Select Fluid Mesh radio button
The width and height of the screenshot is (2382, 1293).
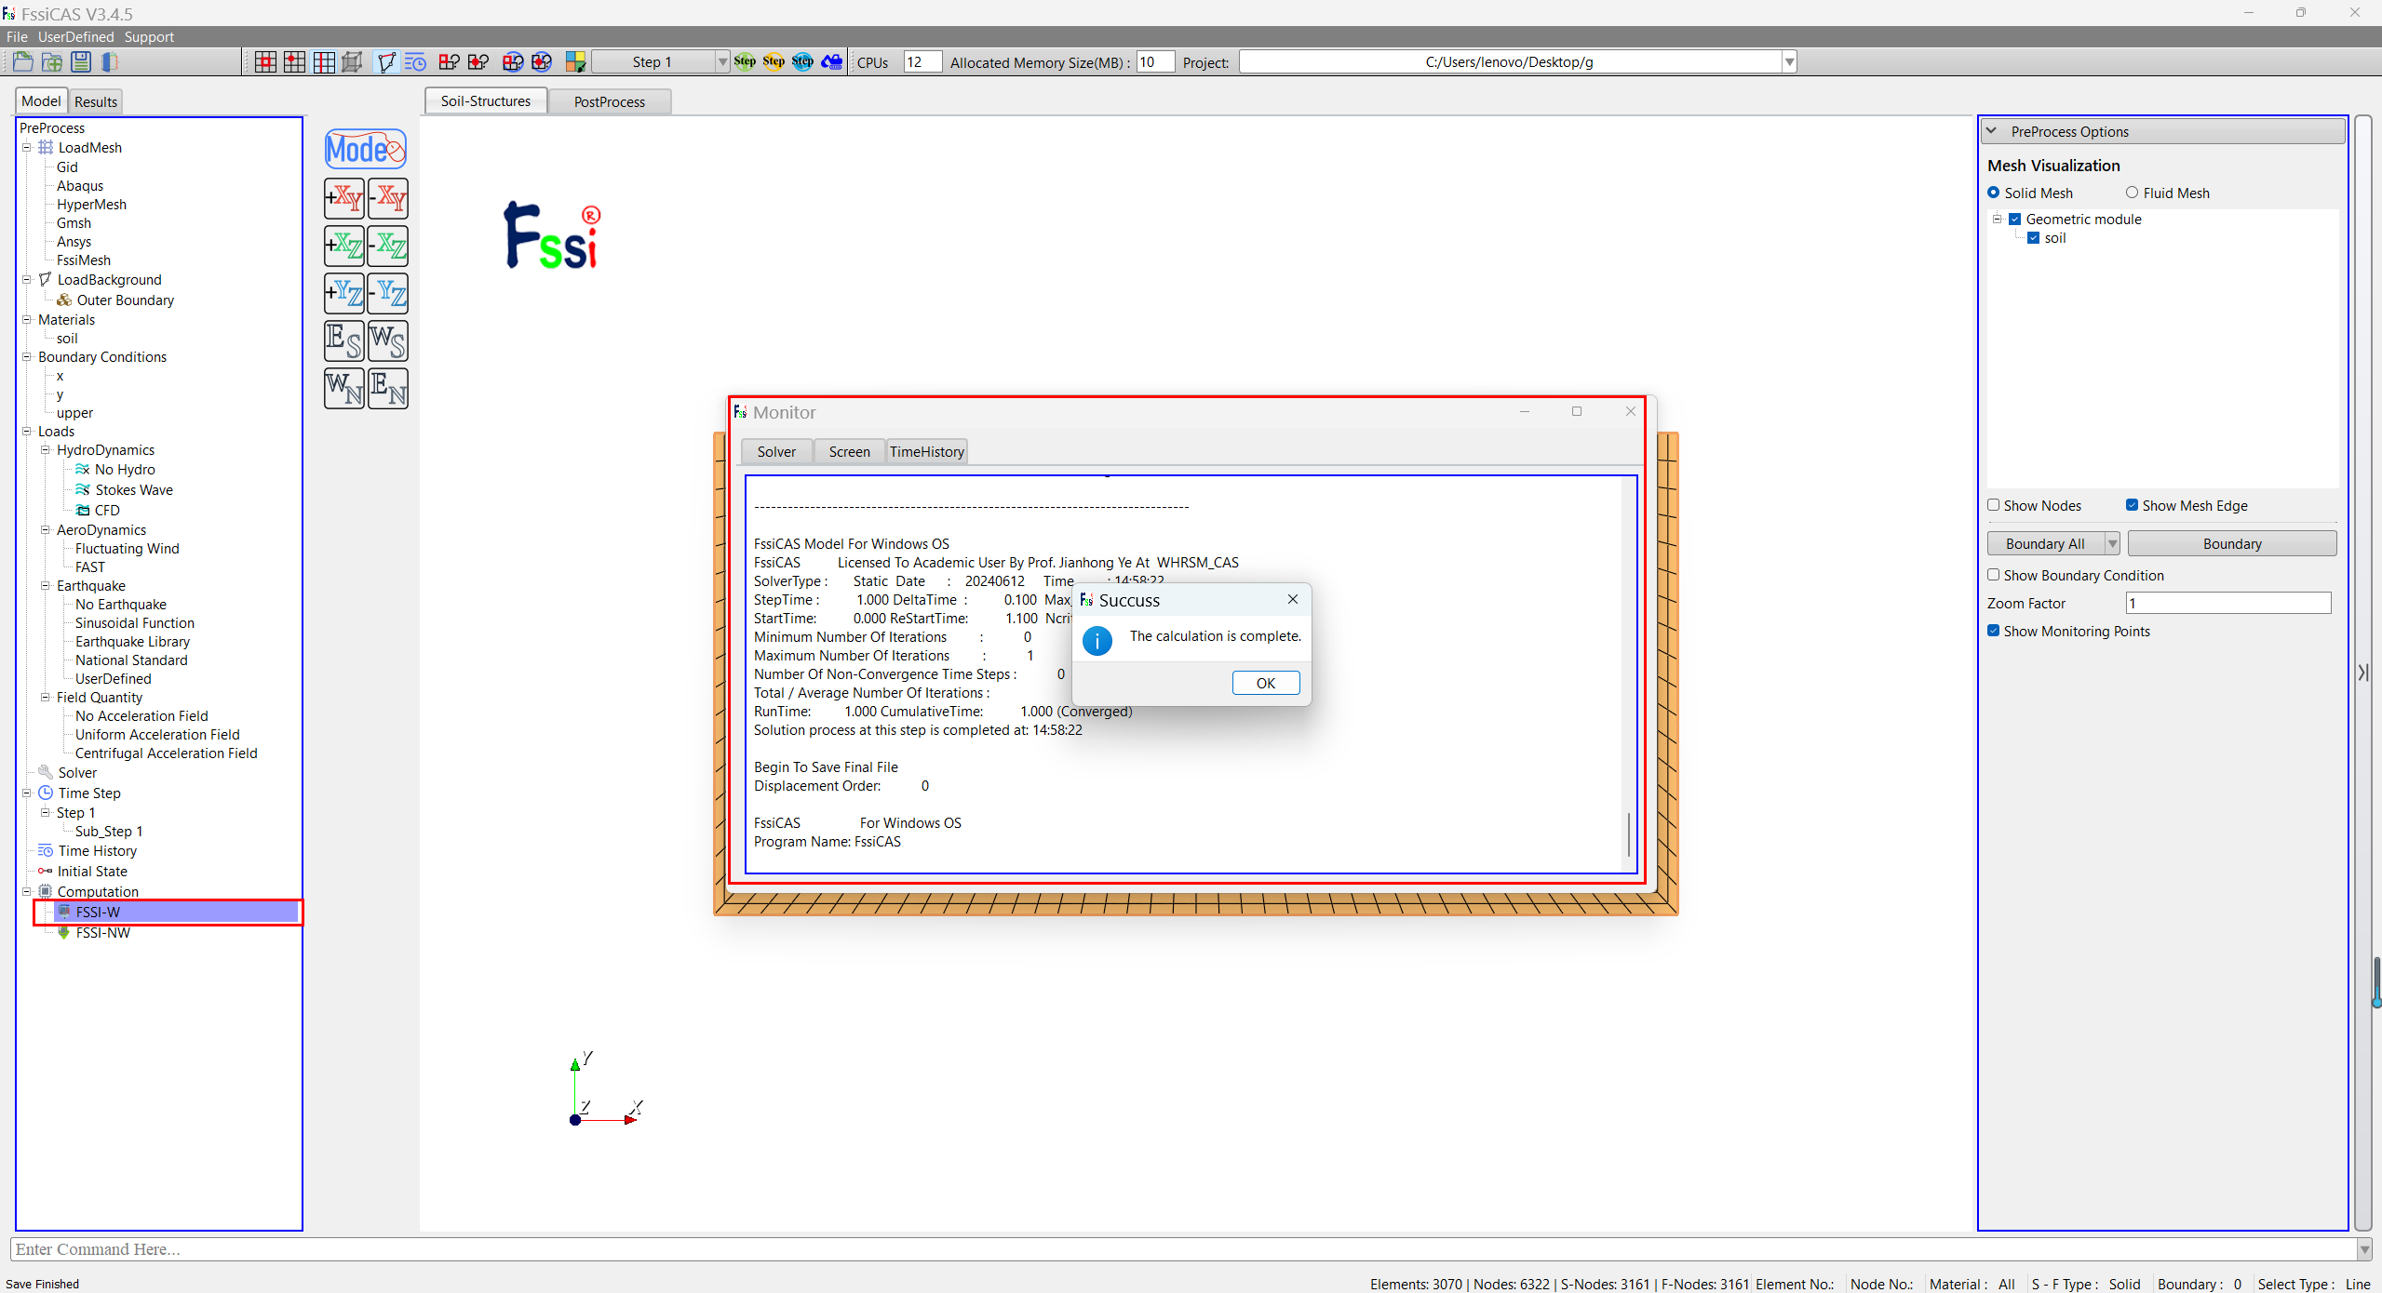click(2132, 193)
